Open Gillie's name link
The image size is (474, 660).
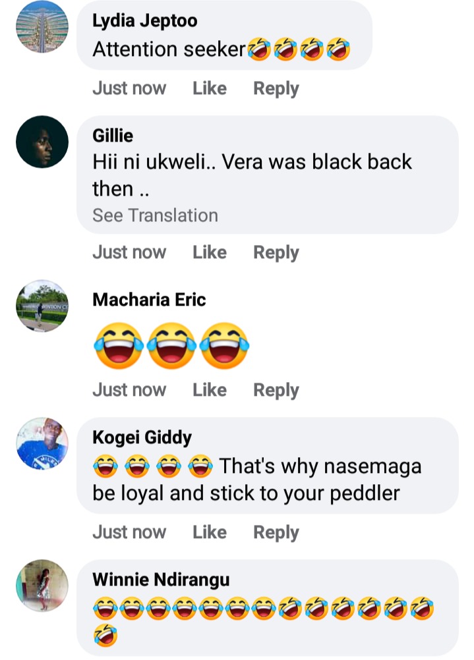[113, 136]
